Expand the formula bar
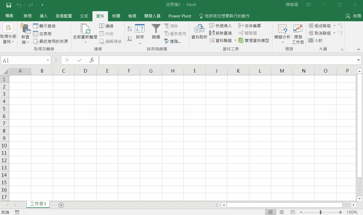The height and width of the screenshot is (215, 363). (359, 60)
